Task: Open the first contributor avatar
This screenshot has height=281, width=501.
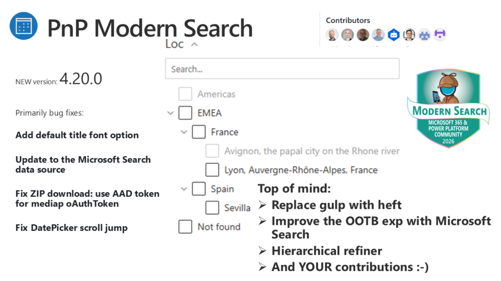Action: point(332,35)
